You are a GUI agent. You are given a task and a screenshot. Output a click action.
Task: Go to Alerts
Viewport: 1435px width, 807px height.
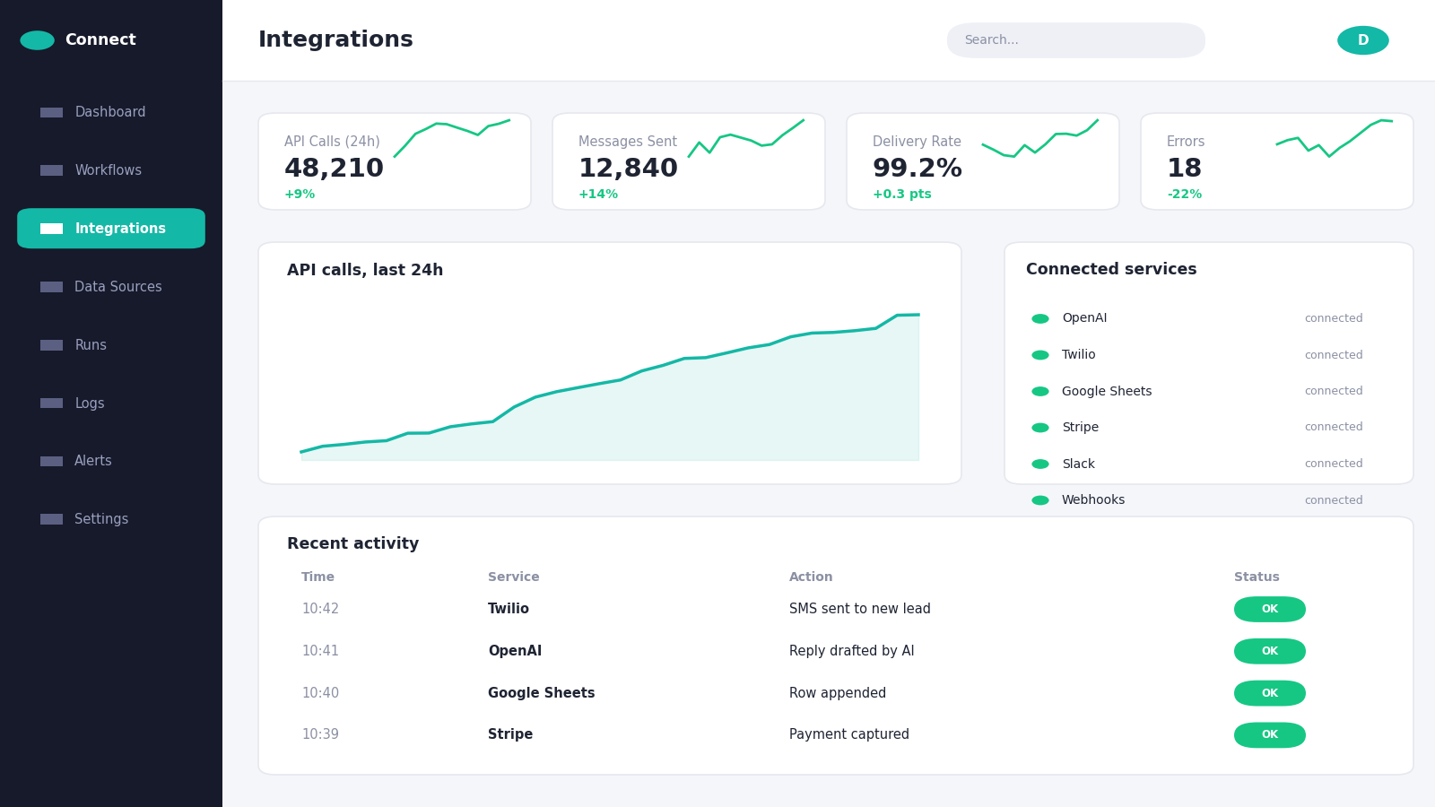(x=111, y=461)
